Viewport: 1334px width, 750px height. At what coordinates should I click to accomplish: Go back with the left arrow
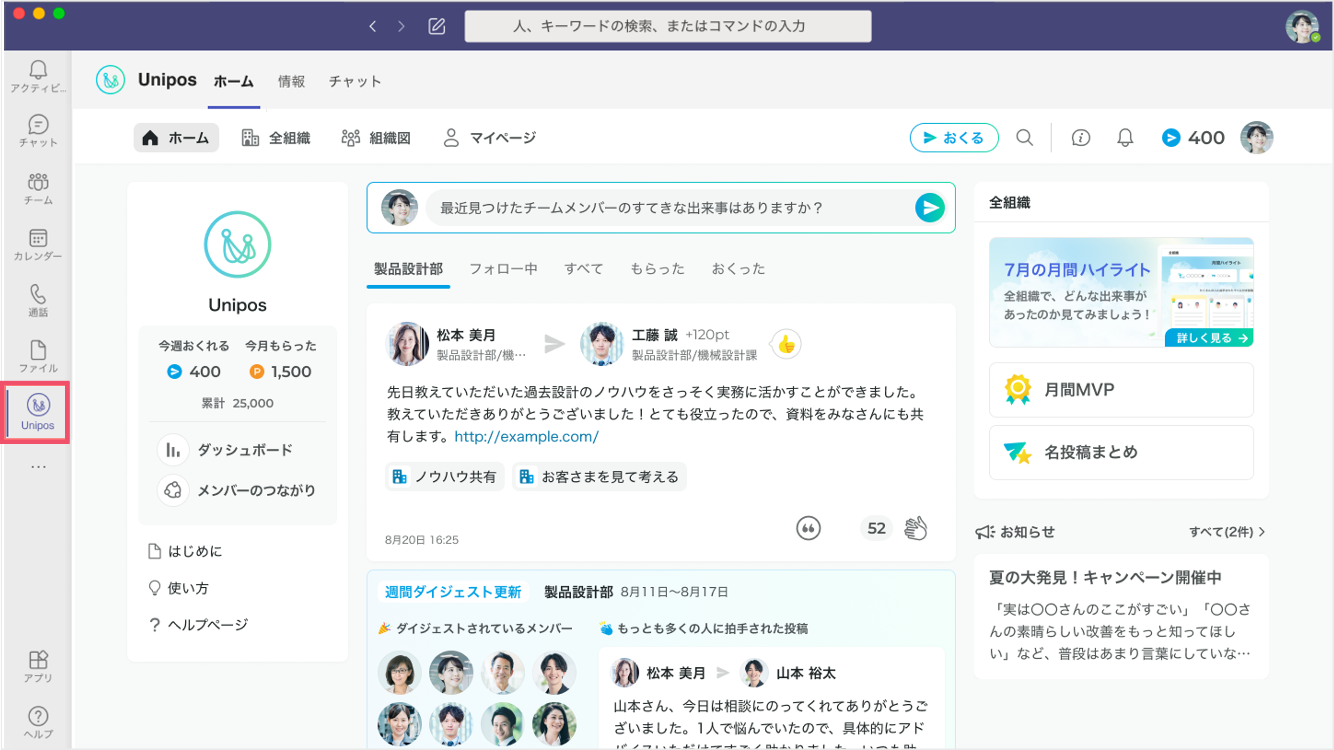pyautogui.click(x=372, y=26)
